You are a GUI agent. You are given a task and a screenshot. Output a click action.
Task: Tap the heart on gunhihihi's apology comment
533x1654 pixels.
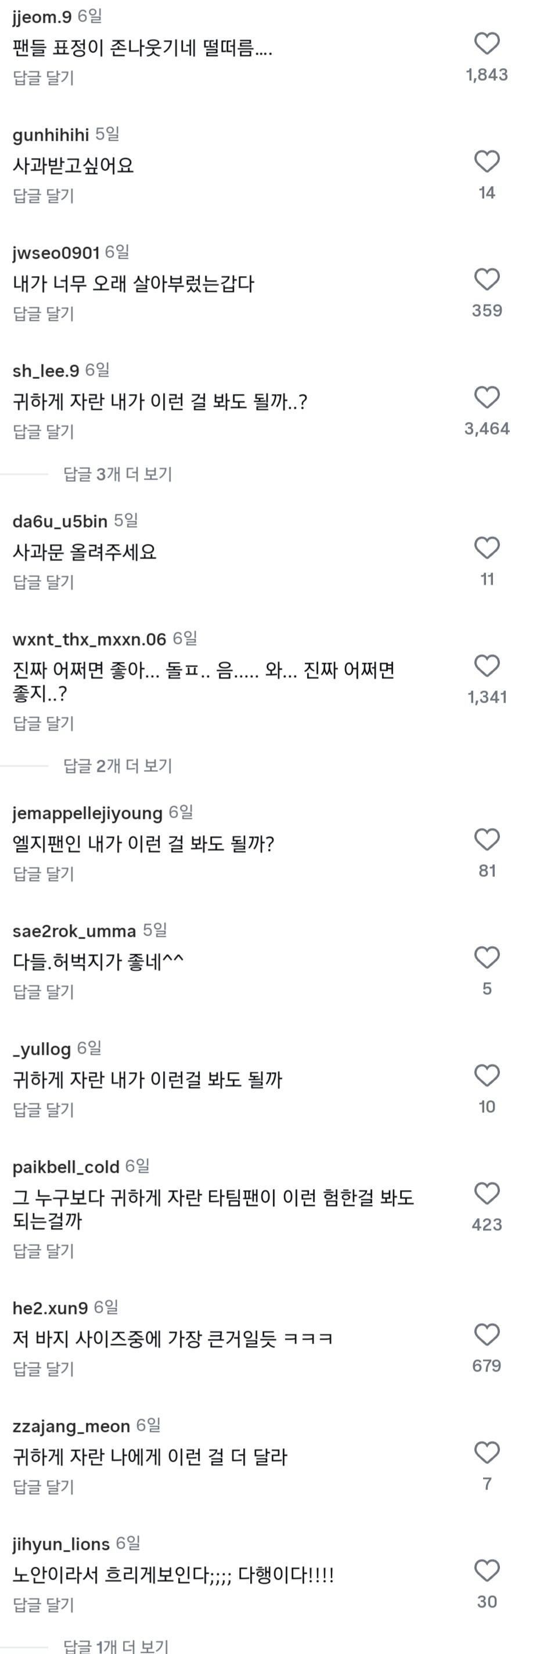(488, 160)
